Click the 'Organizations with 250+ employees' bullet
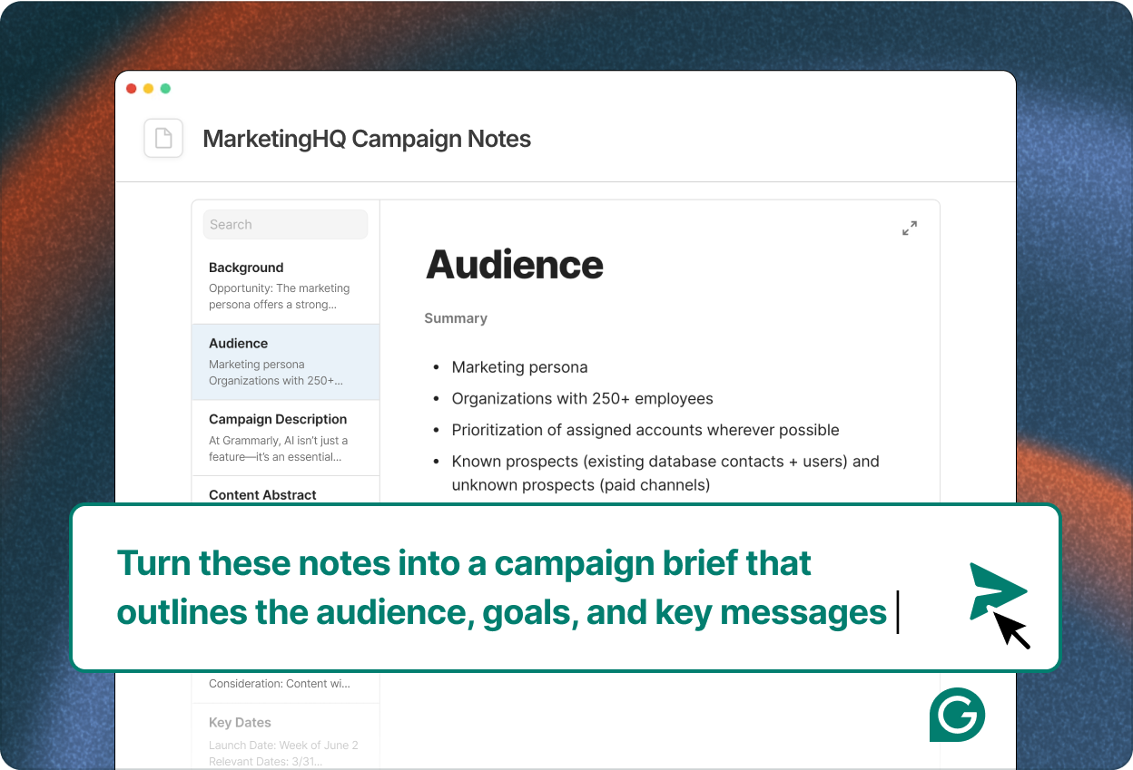Viewport: 1133px width, 770px height. (x=582, y=398)
